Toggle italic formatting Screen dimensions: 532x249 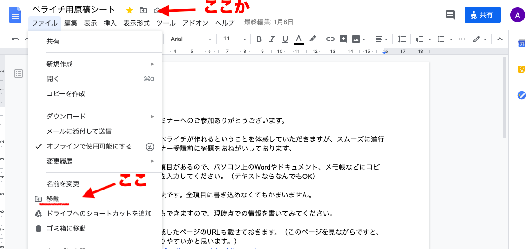(272, 39)
